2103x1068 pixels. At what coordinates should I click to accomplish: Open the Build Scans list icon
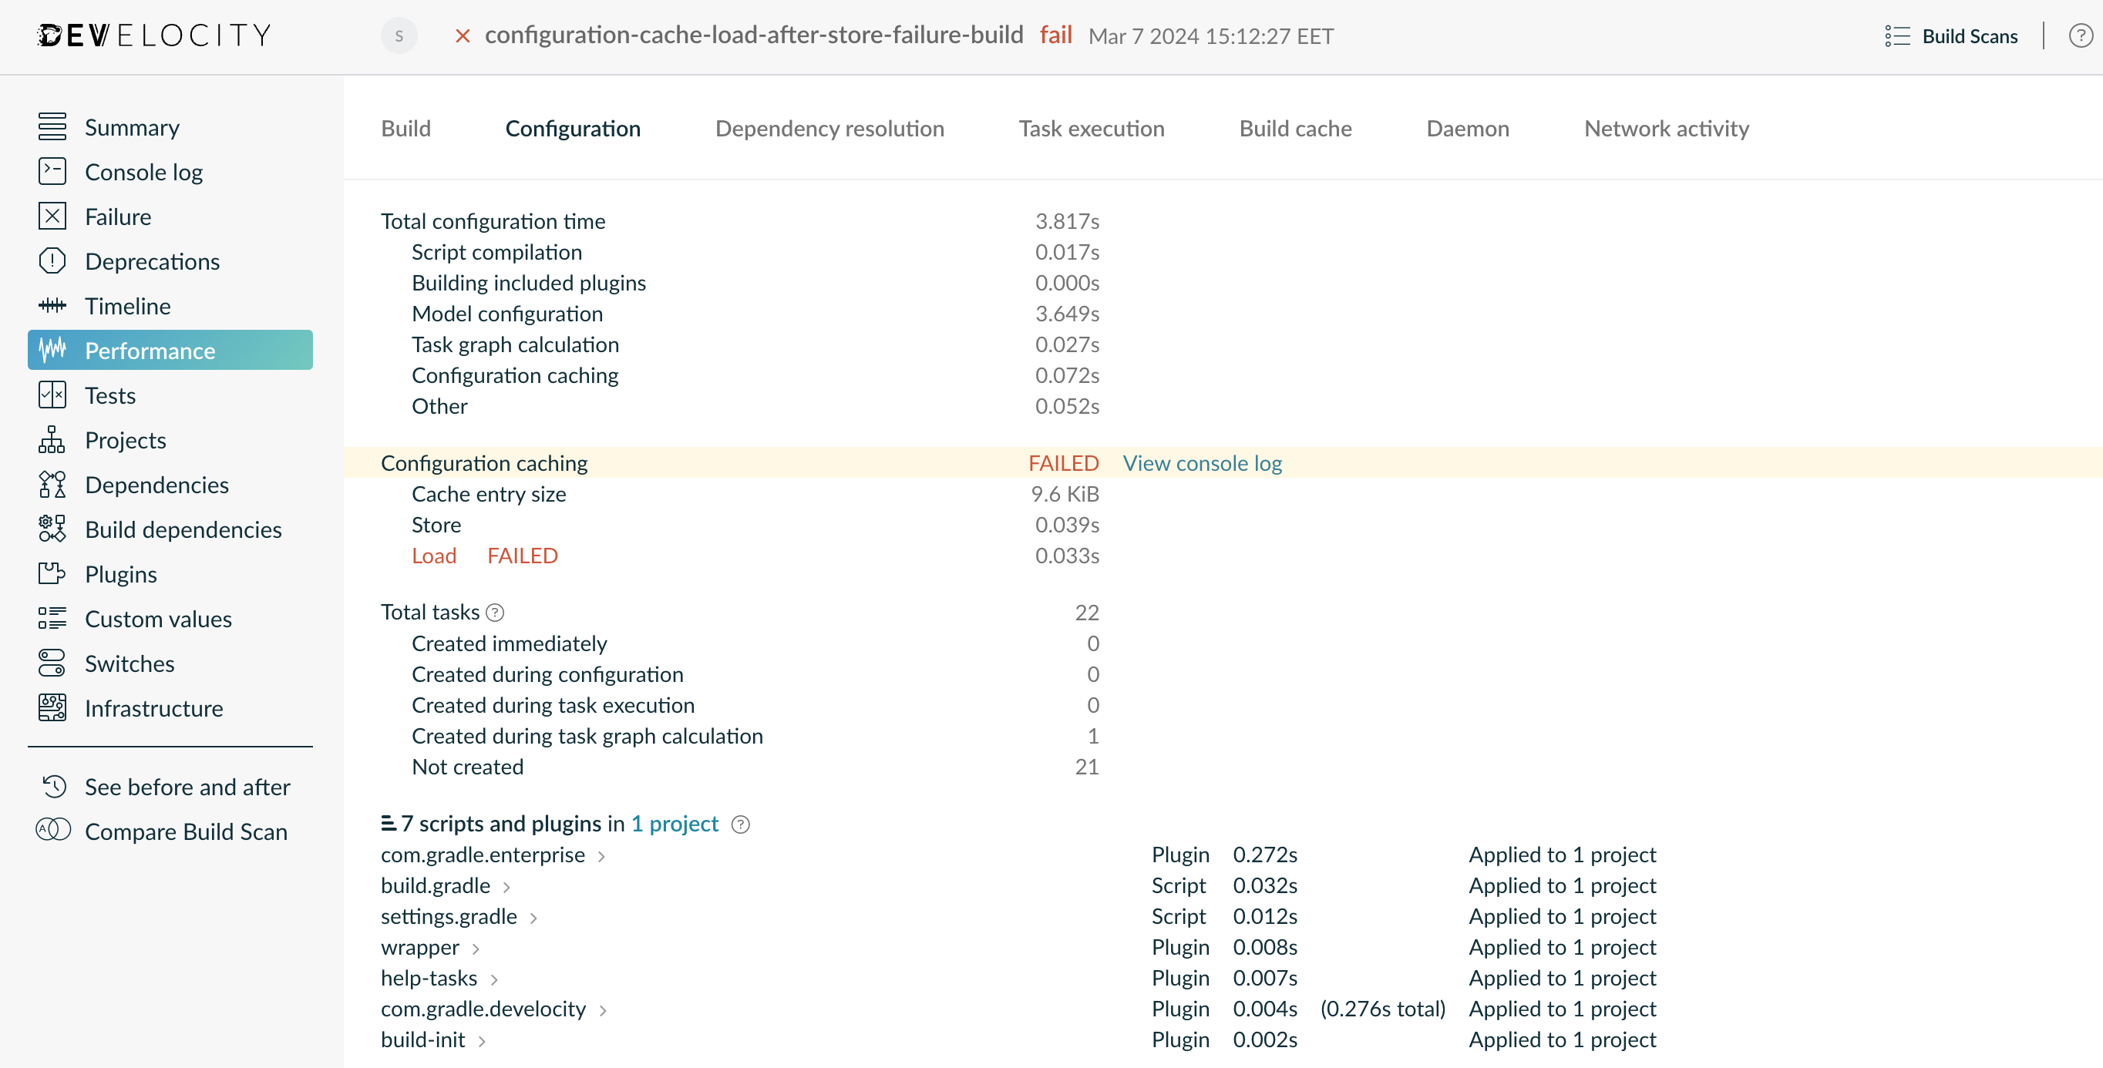pyautogui.click(x=1897, y=36)
